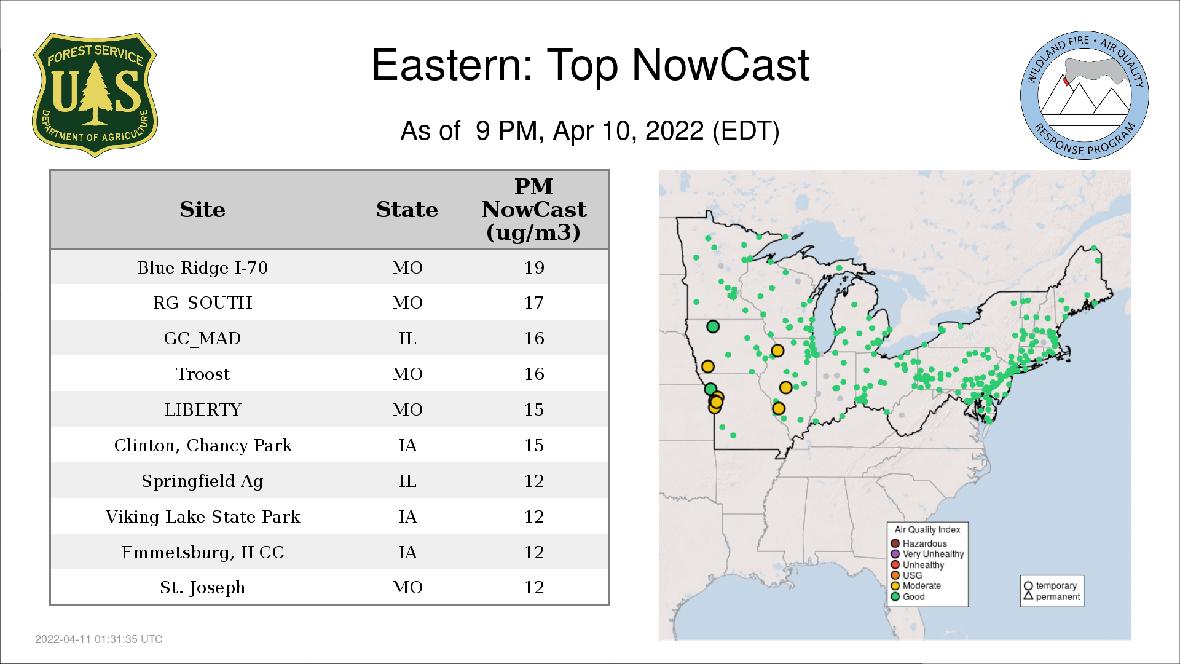The image size is (1180, 664).
Task: Click the Clinton, Chancy Park site name
Action: [x=203, y=445]
